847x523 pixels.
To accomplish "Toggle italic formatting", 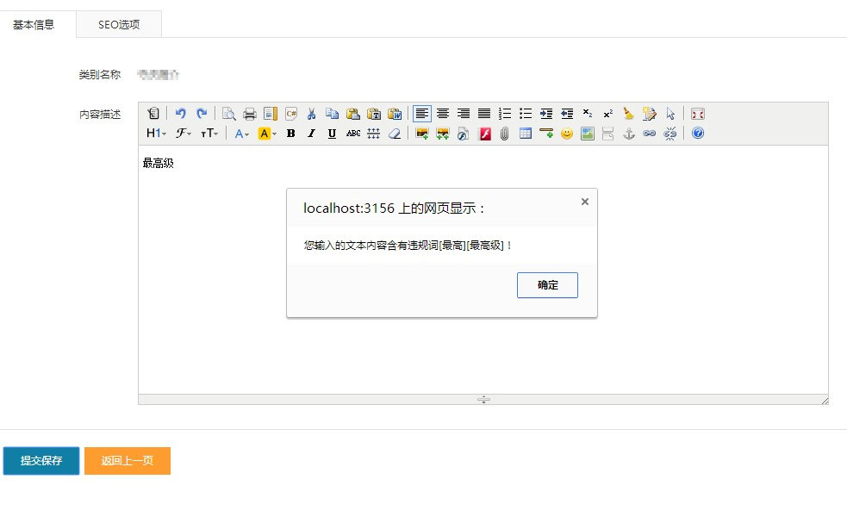I will [311, 134].
